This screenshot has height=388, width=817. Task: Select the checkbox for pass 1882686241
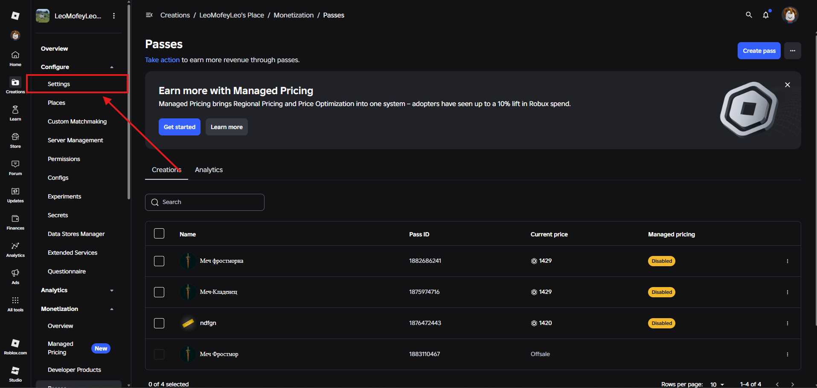click(159, 261)
